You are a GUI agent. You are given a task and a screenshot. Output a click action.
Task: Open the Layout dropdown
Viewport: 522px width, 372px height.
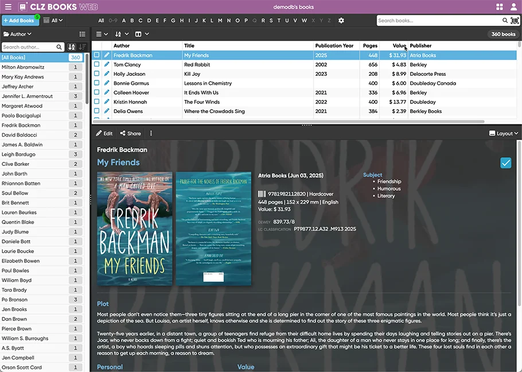[x=504, y=133]
